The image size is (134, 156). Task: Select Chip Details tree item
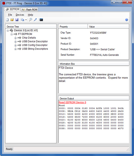pos(29,38)
